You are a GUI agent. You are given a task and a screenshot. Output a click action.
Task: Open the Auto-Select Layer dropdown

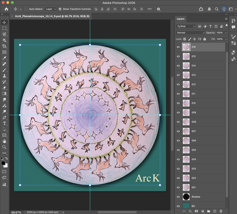coord(51,9)
